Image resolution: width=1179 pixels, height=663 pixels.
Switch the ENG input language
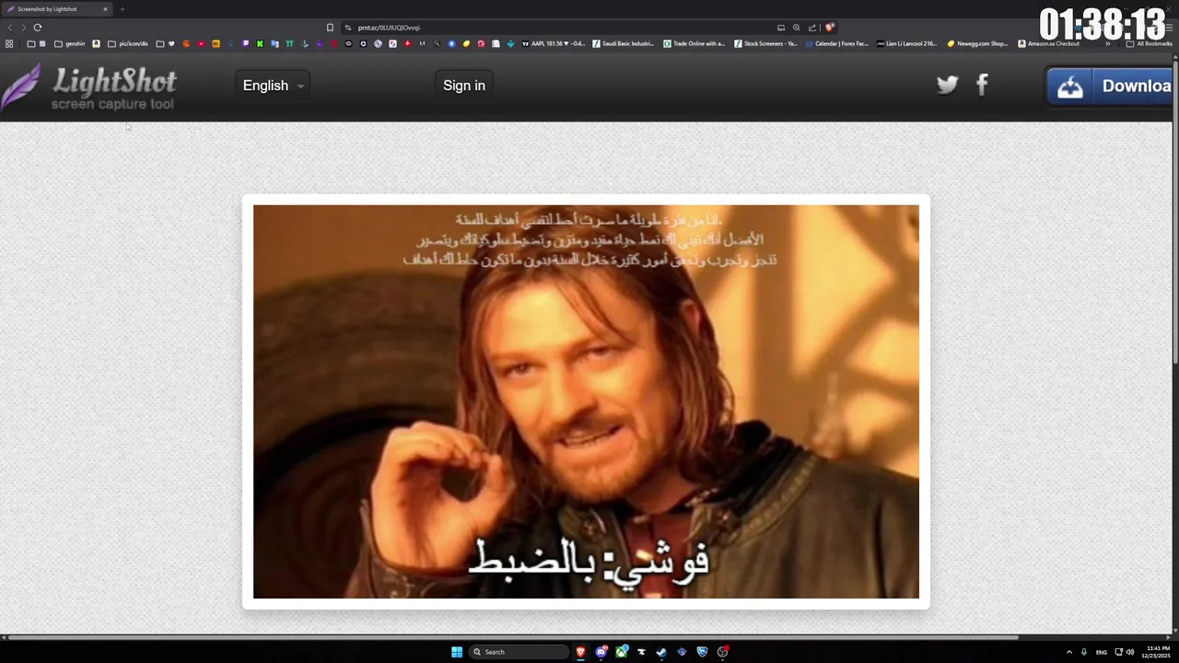(1102, 652)
